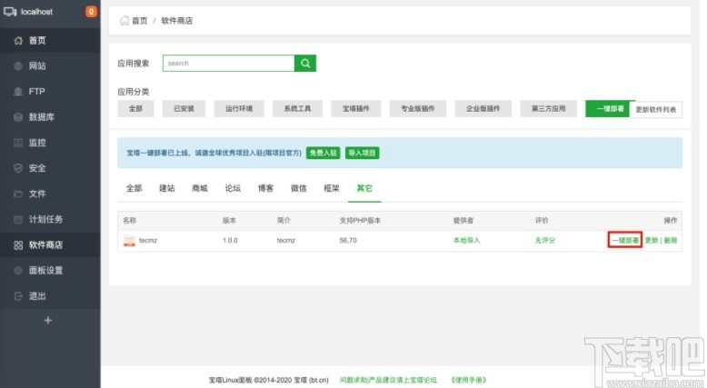Viewport: 707px width, 388px height.
Task: Click the monitor icon beside 监控
Action: [18, 143]
